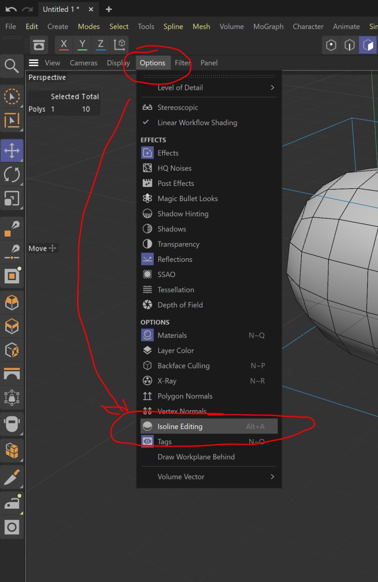
Task: Toggle Transparency option
Action: pos(209,244)
